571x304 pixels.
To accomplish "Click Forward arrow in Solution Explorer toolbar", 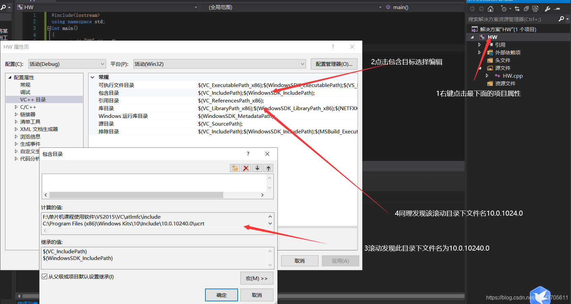I will click(481, 9).
